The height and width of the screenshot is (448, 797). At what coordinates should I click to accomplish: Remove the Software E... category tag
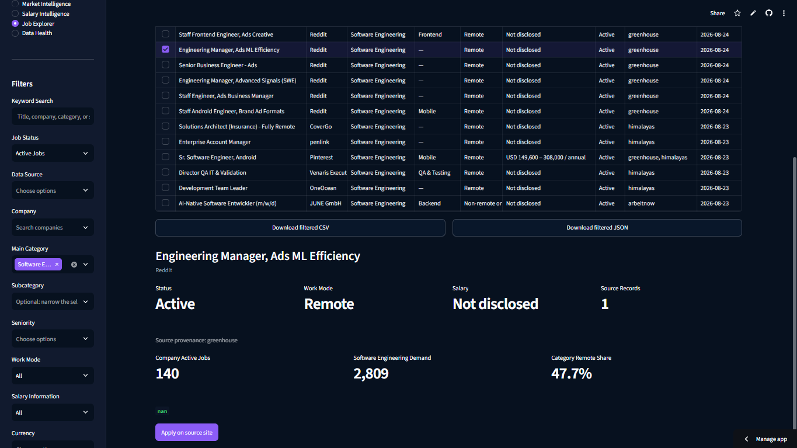point(57,265)
